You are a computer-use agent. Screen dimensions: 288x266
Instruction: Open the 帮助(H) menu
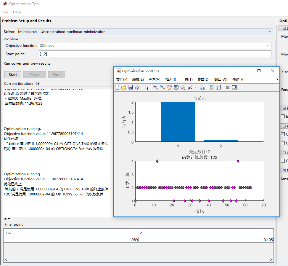pyautogui.click(x=238, y=79)
